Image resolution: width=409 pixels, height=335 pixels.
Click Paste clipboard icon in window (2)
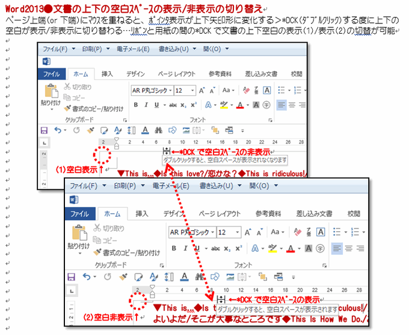(79, 233)
